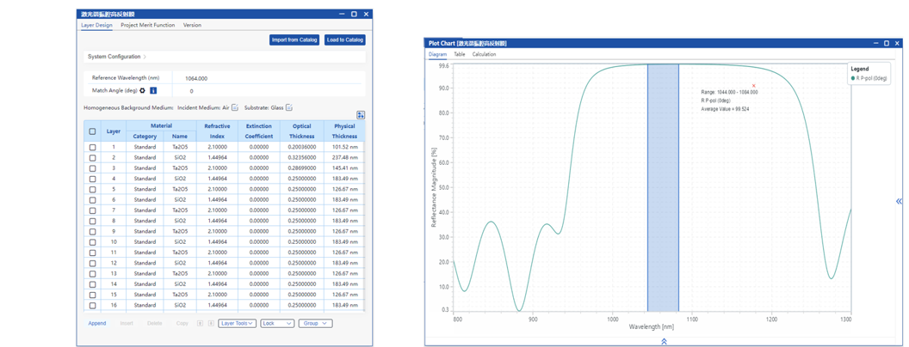Viewport: 909px width, 347px height.
Task: Open the Lock dropdown
Action: pyautogui.click(x=276, y=324)
